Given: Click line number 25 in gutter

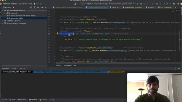Looking at the screenshot, I should (x=49, y=34).
